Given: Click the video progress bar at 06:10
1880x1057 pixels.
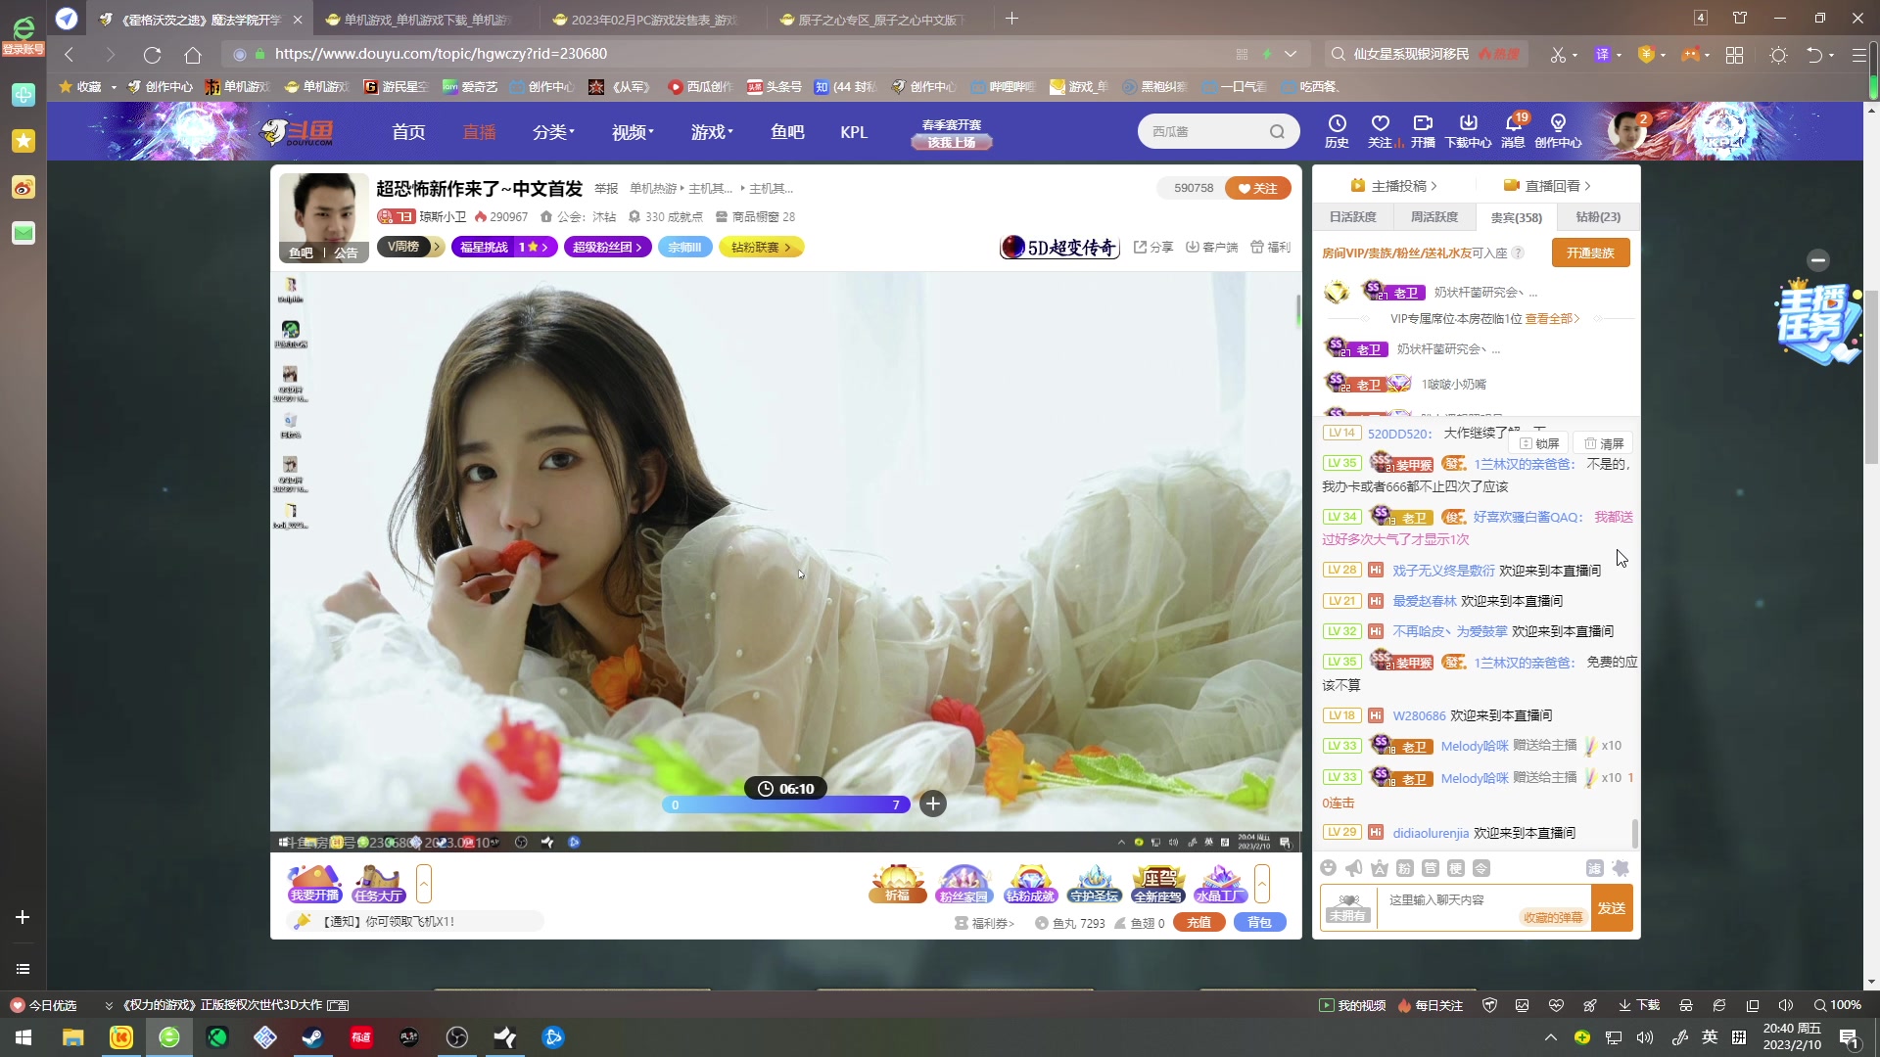Looking at the screenshot, I should (784, 804).
